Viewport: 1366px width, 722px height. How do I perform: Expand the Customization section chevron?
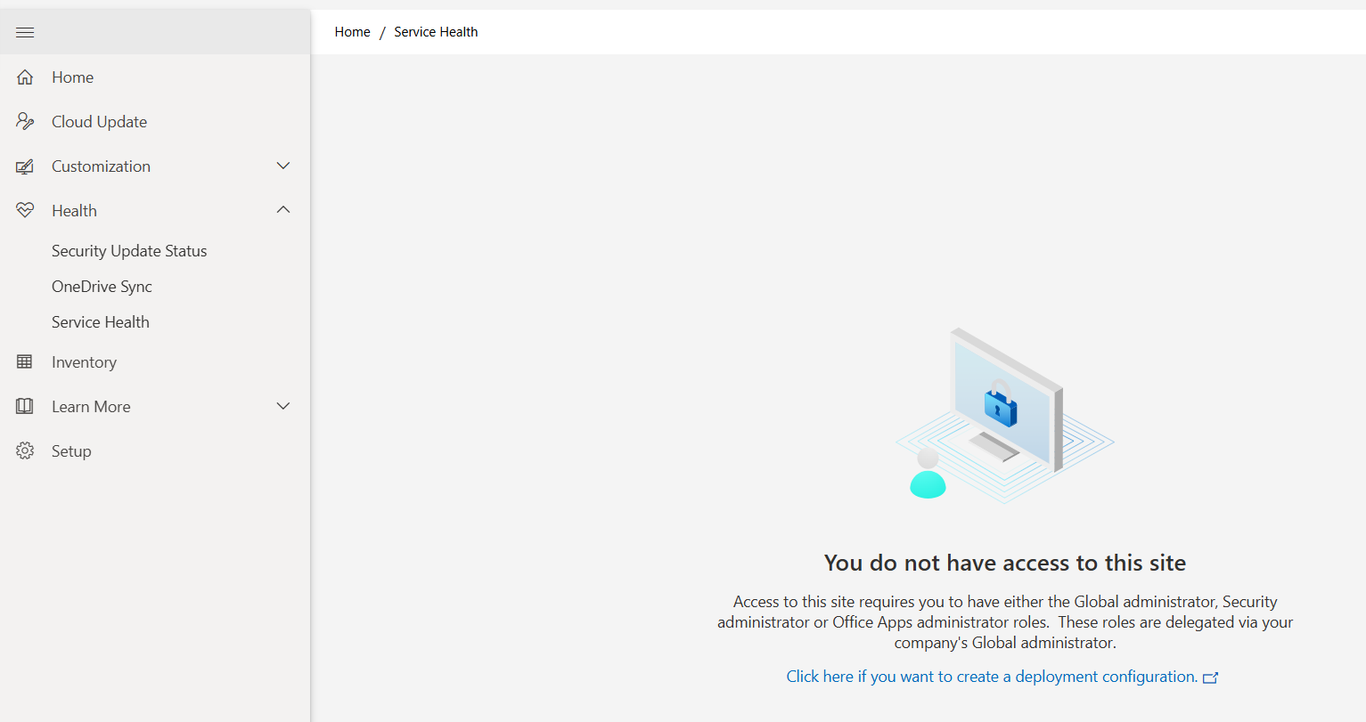click(x=283, y=166)
